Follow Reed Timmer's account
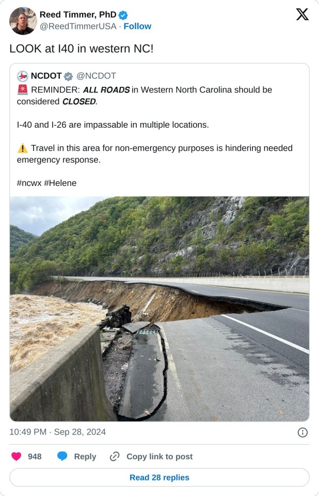The width and height of the screenshot is (319, 496). tap(137, 26)
